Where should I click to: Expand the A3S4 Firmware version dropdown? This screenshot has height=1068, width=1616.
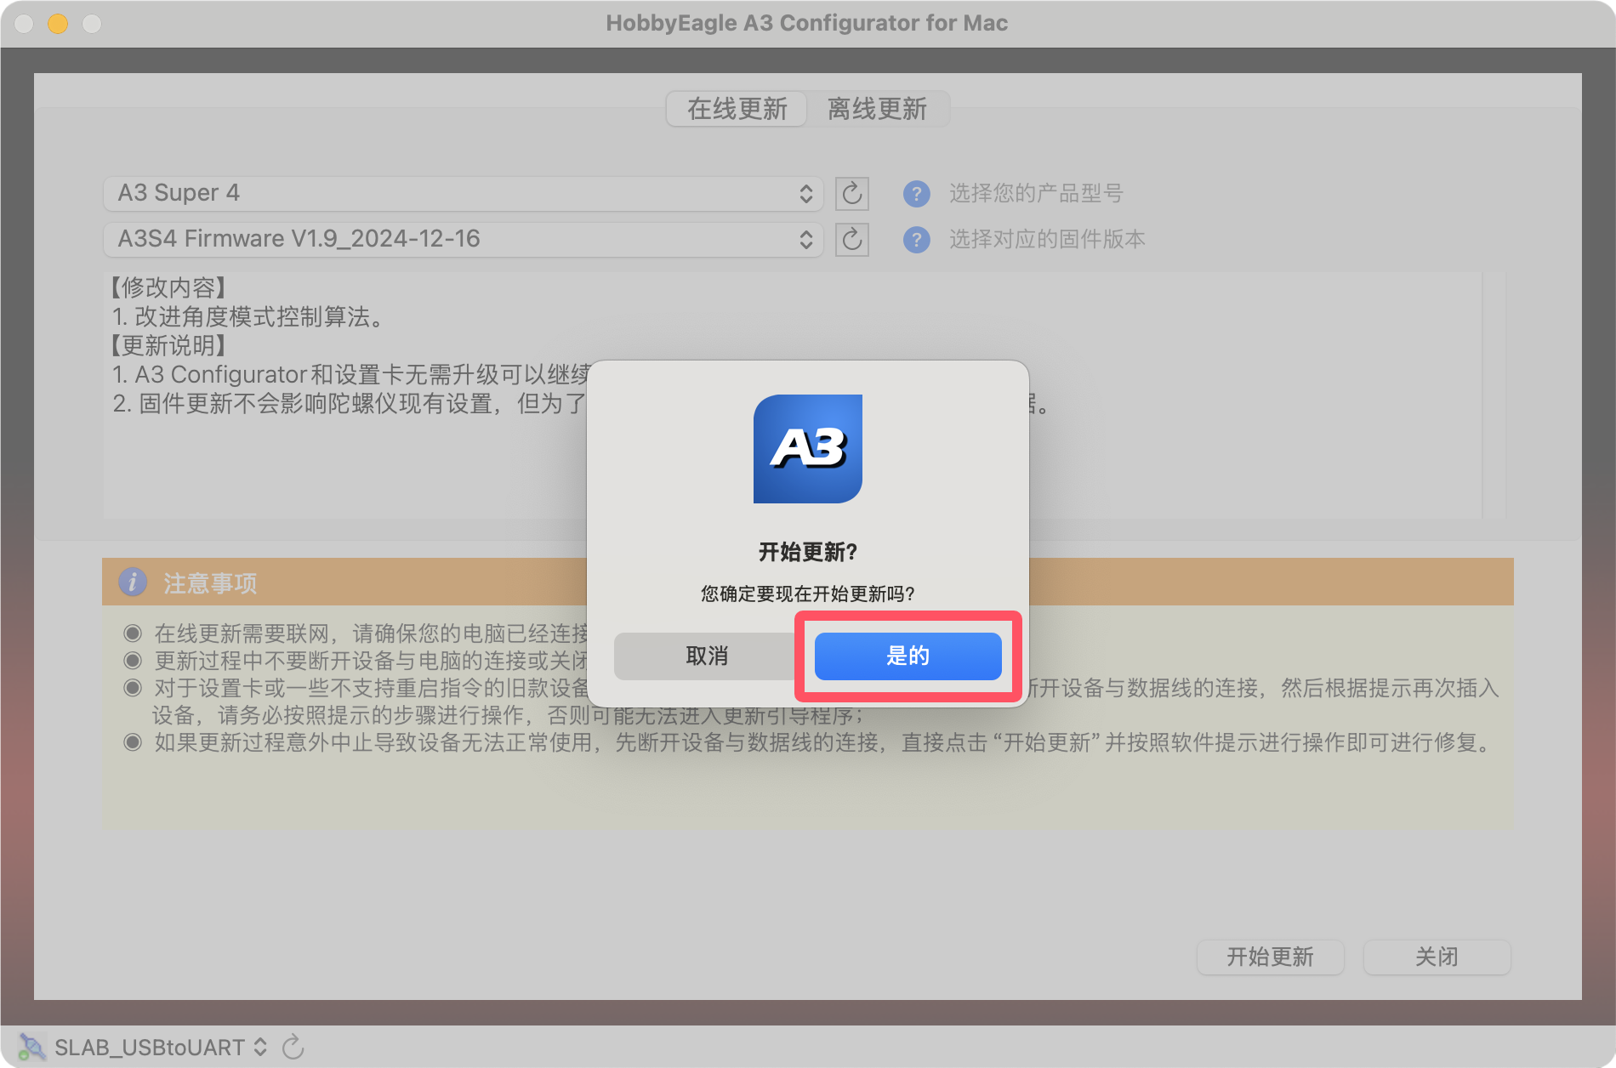463,240
